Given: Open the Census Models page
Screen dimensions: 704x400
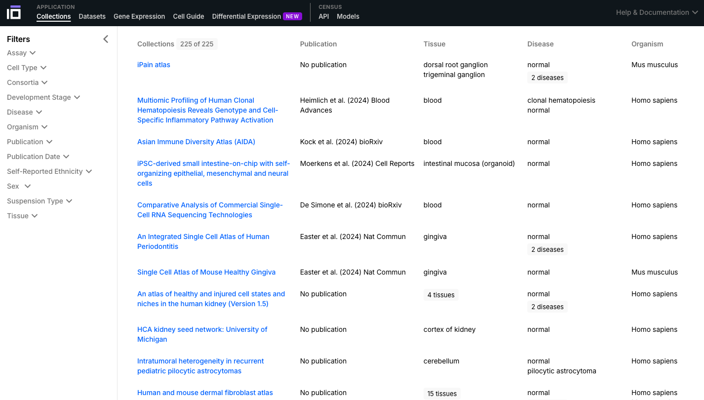Looking at the screenshot, I should (x=348, y=16).
